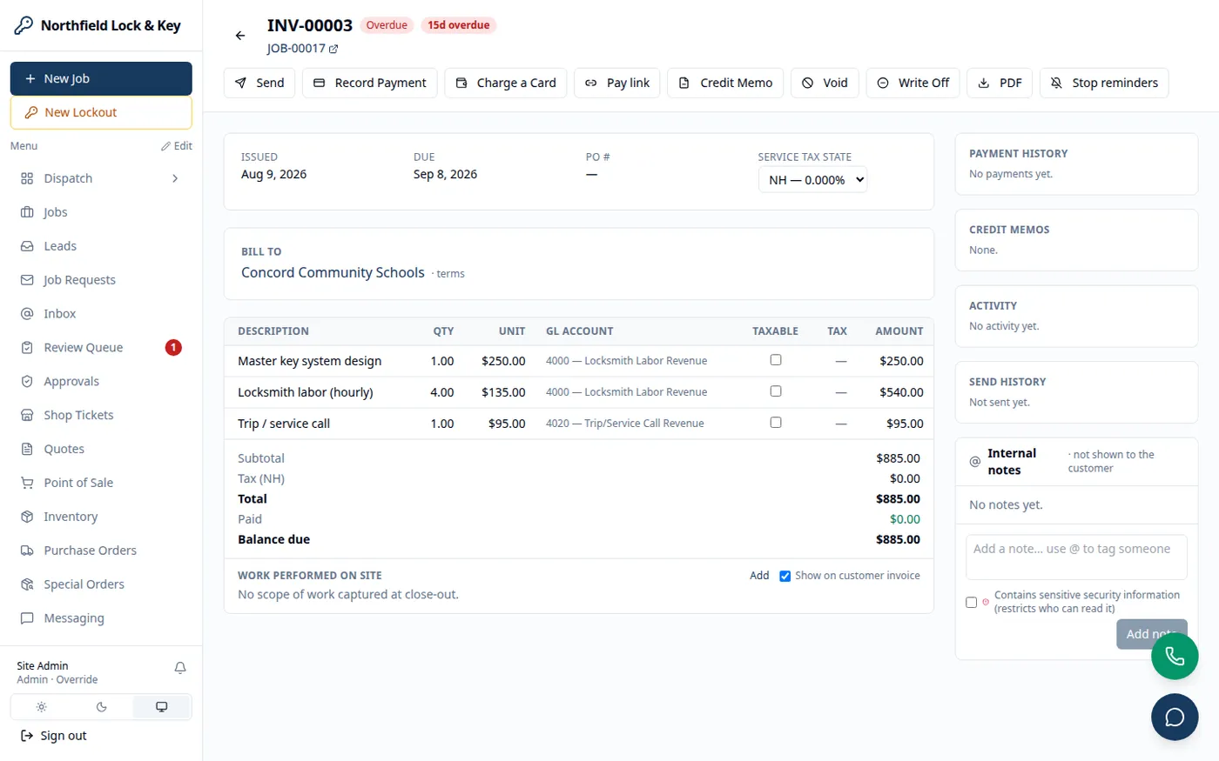This screenshot has width=1219, height=761.
Task: Switch to dark theme moon icon
Action: coord(101,707)
